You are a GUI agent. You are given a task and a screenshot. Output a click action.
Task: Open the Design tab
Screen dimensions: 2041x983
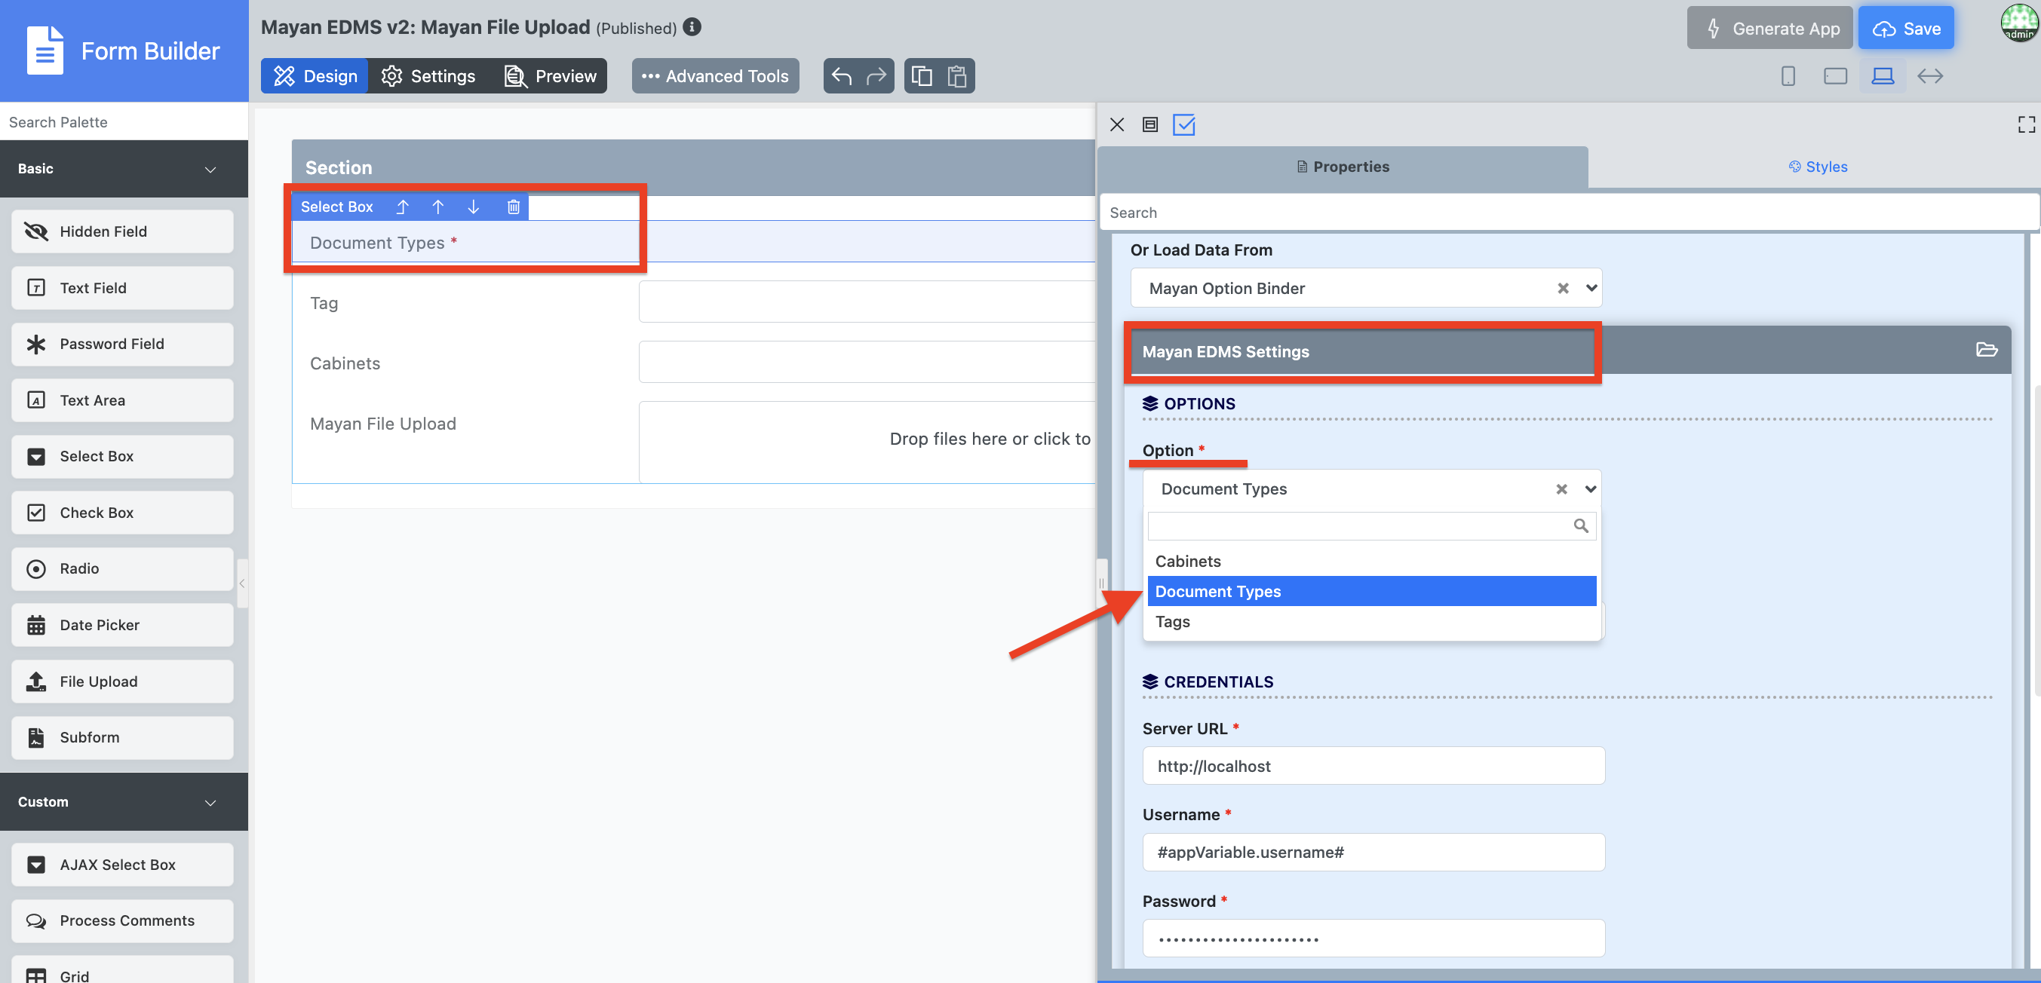click(315, 76)
